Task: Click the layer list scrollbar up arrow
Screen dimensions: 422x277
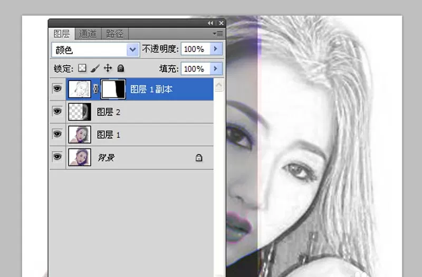Action: tap(219, 85)
